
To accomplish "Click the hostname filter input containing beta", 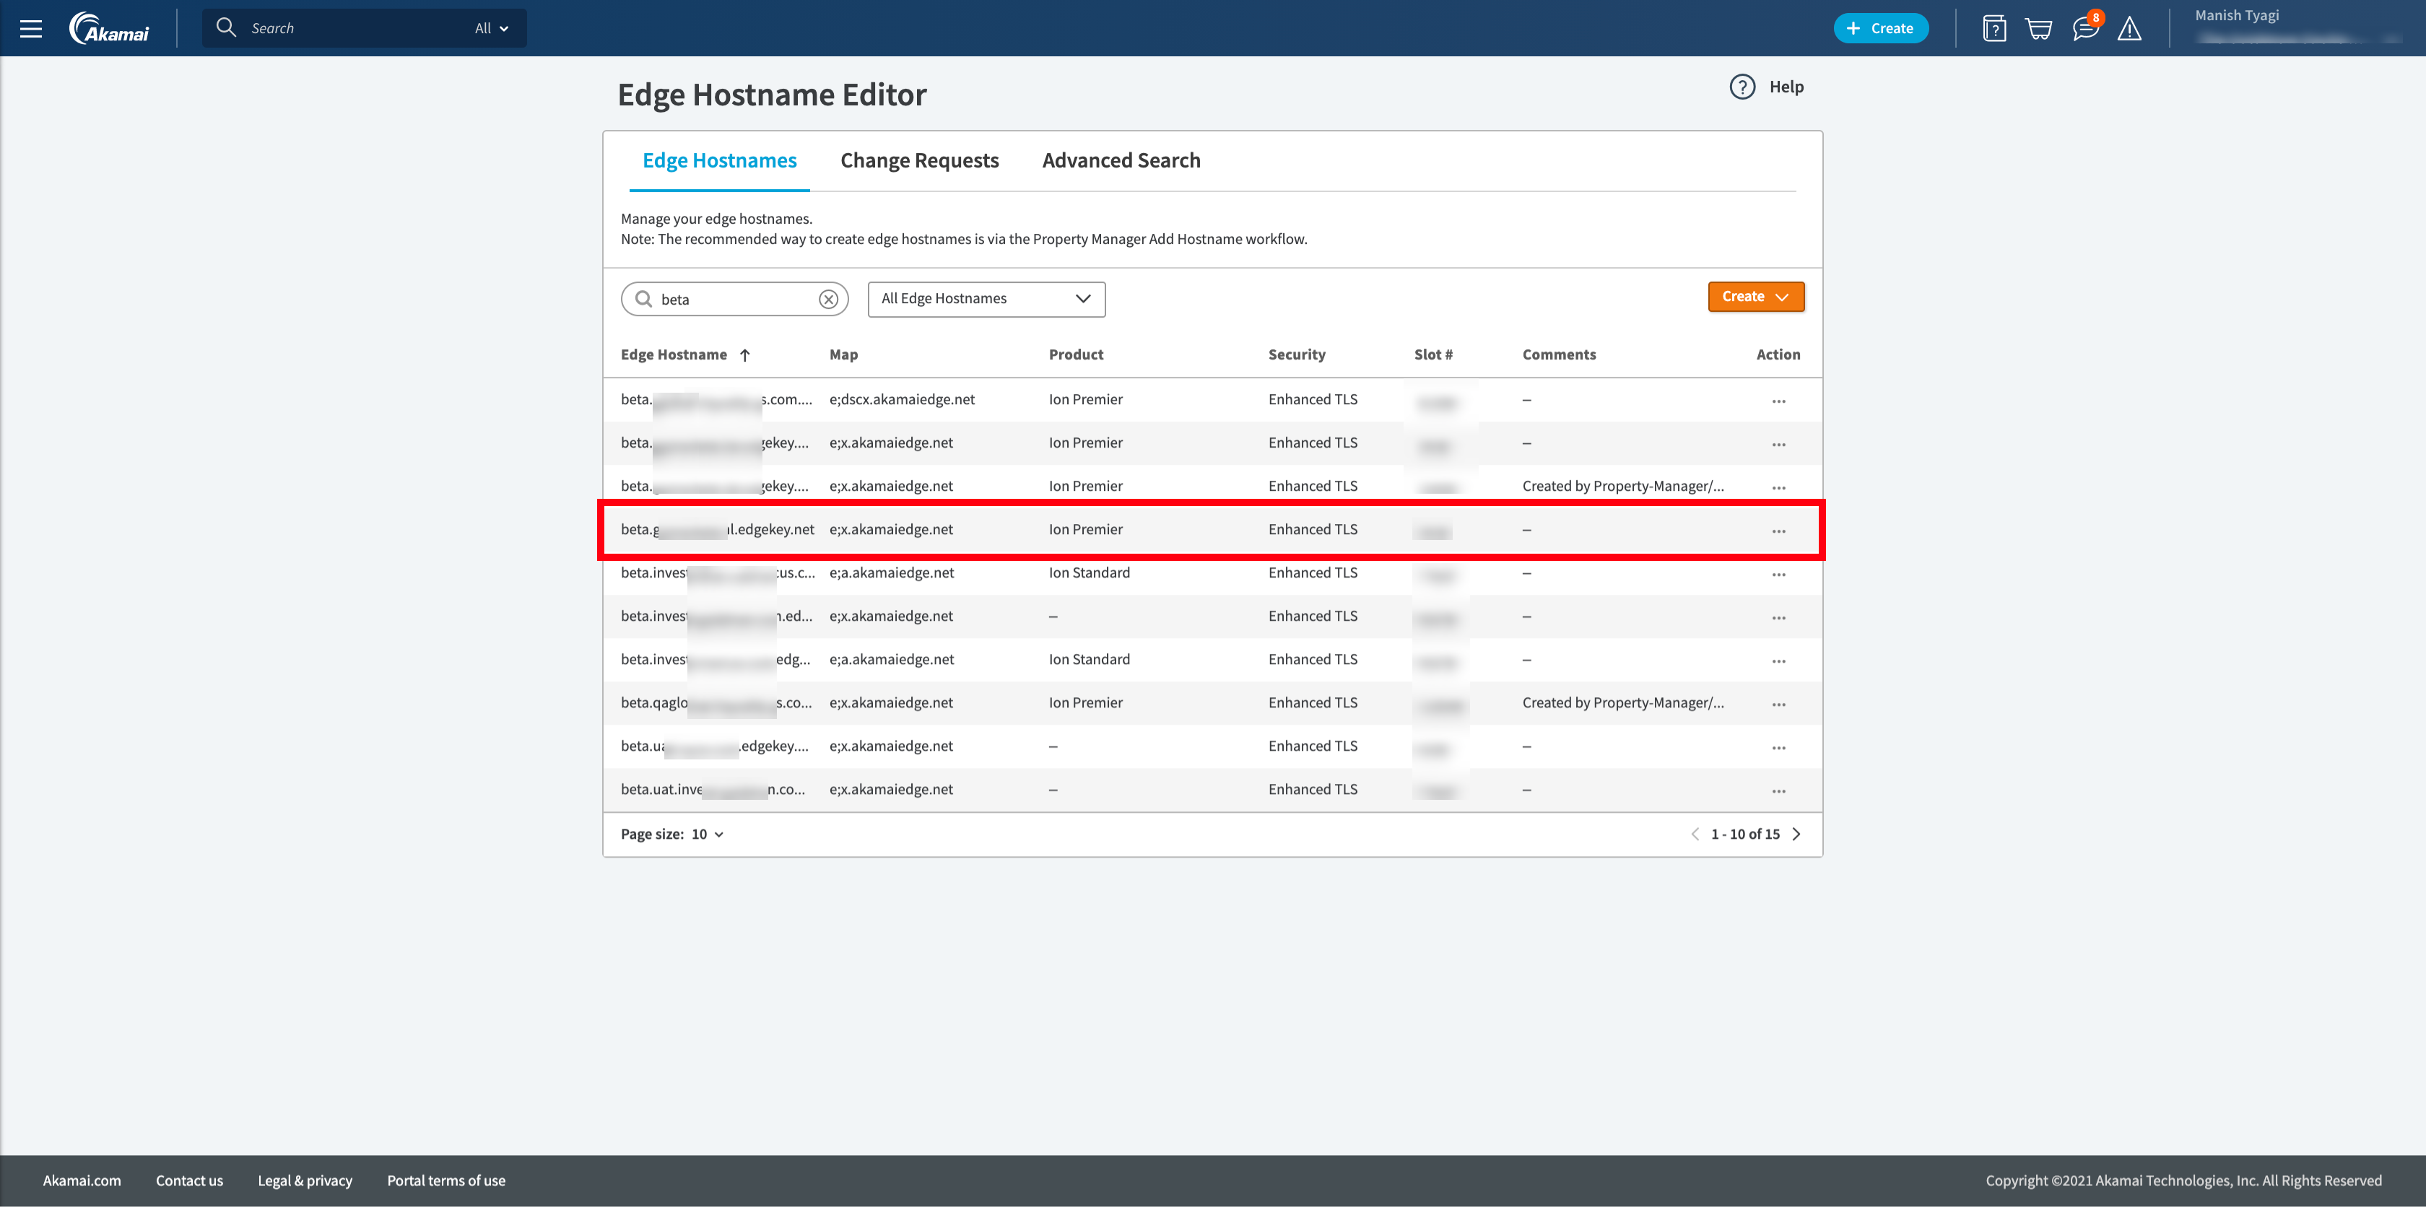I will coord(734,300).
